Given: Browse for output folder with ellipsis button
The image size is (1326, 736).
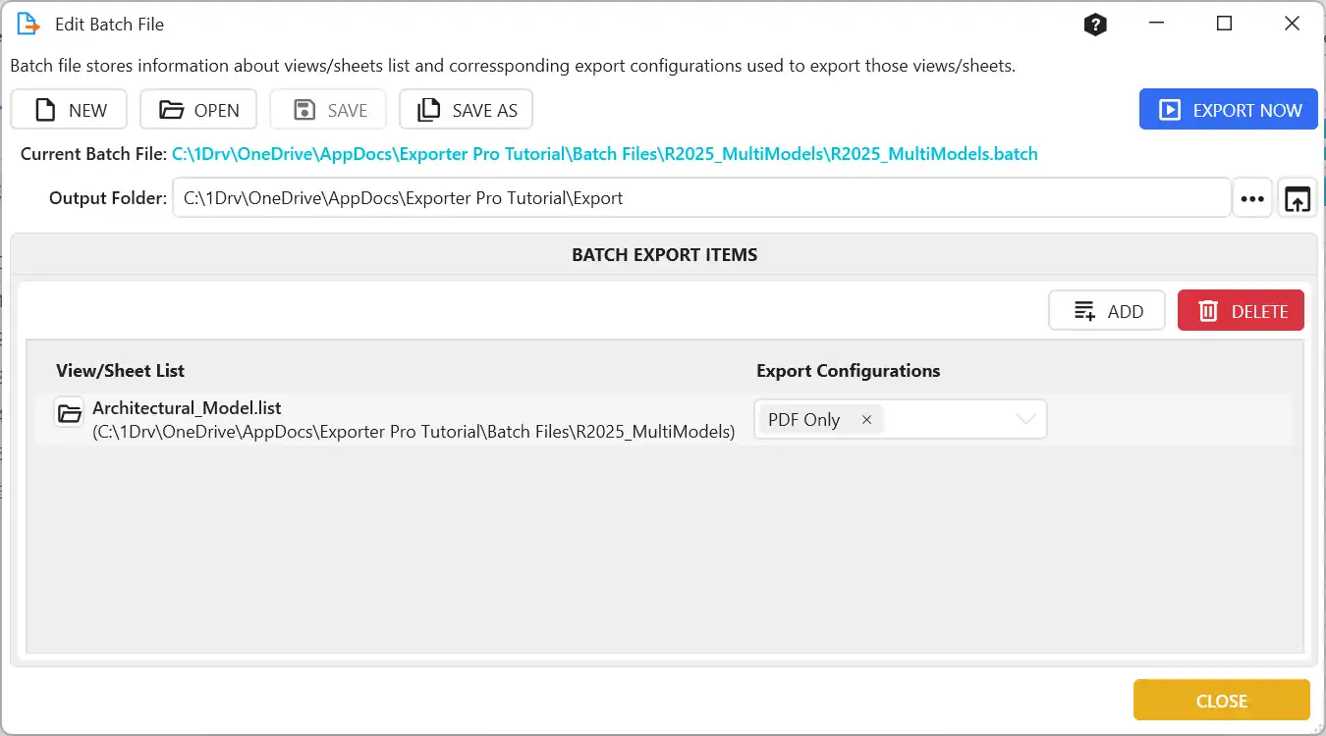Looking at the screenshot, I should [1252, 198].
